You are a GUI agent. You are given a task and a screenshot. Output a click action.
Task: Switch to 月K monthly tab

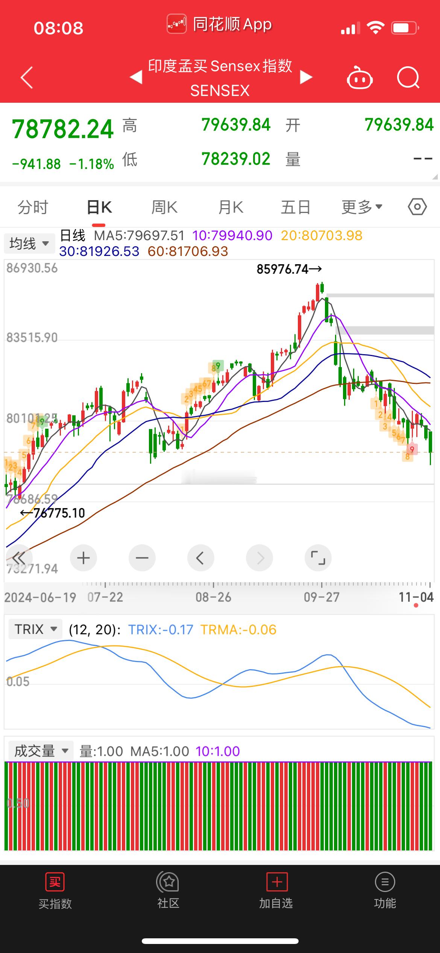coord(231,207)
